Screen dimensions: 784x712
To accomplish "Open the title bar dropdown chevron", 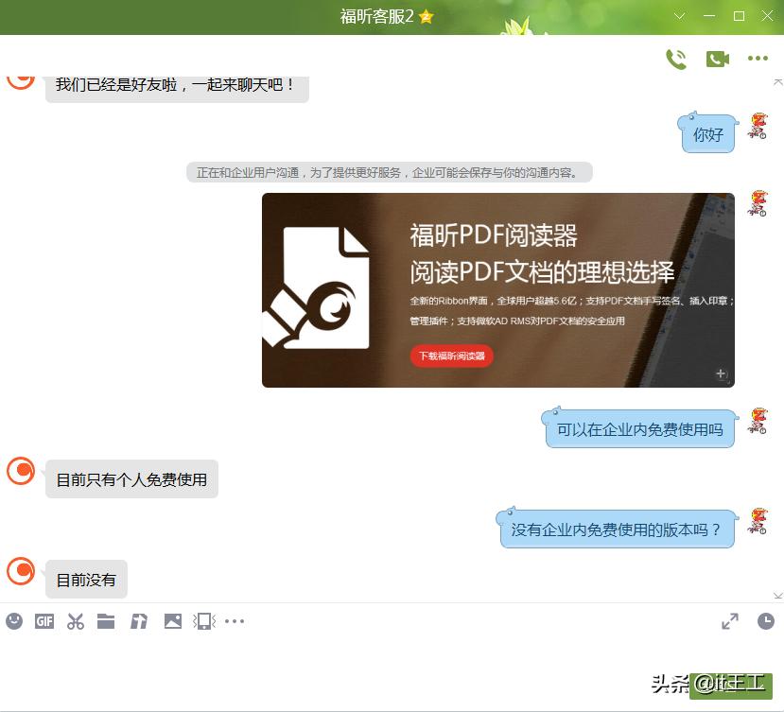I will pos(679,15).
